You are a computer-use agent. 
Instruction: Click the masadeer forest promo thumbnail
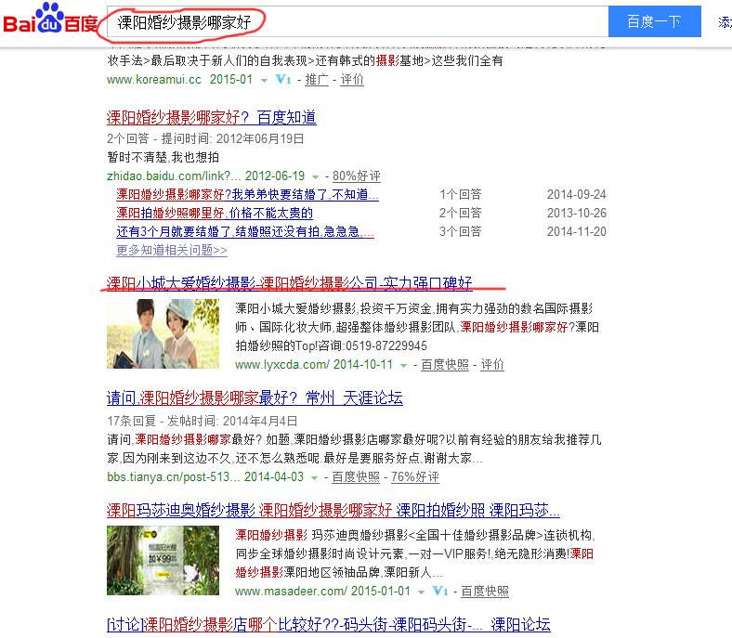click(163, 561)
